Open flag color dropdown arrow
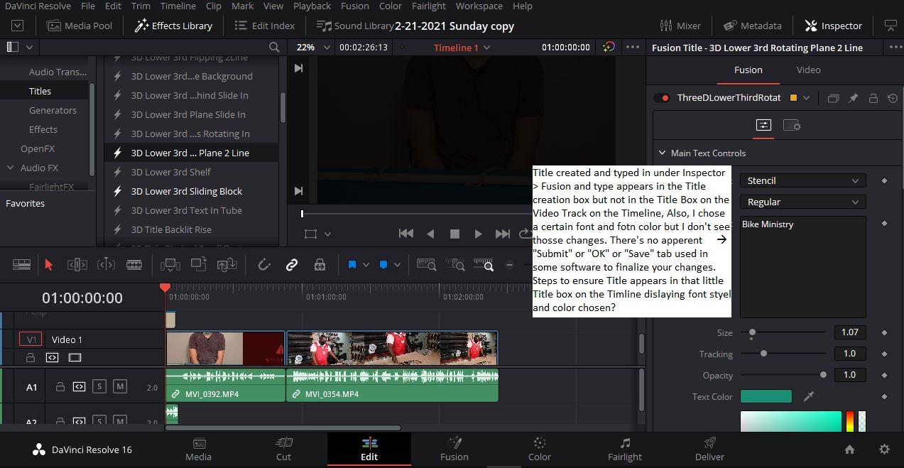The width and height of the screenshot is (904, 468). pos(366,265)
